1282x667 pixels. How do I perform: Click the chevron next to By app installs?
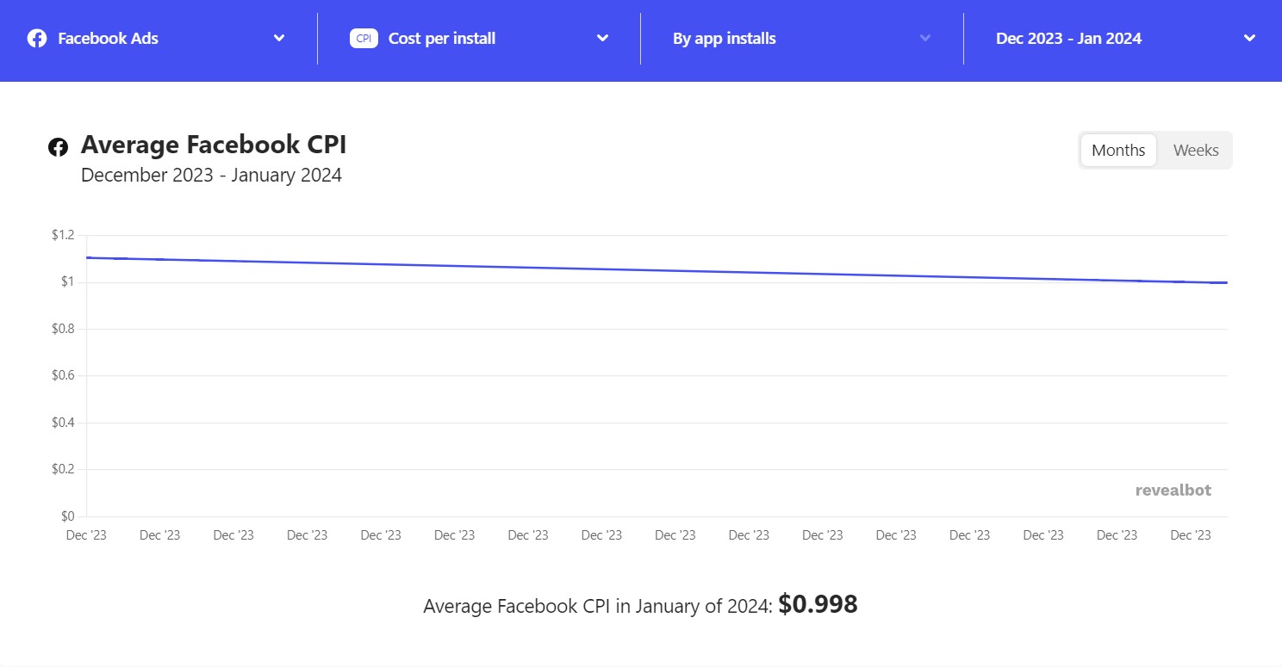925,38
